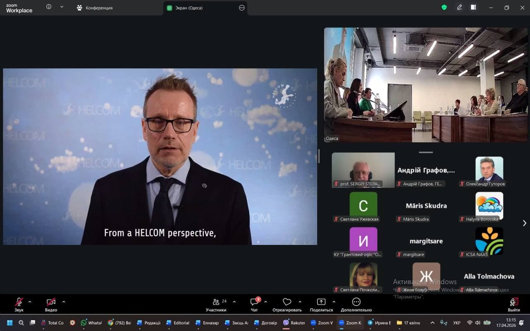This screenshot has height=331, width=530.
Task: Expand video options arrow next to Видео
Action: 63,302
